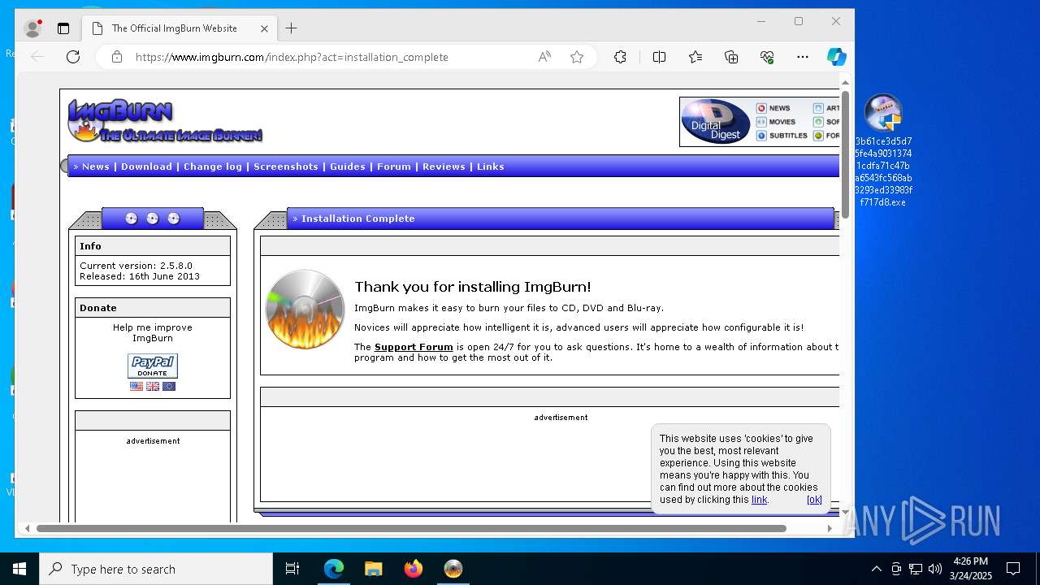Open the volume control tray icon

(935, 569)
